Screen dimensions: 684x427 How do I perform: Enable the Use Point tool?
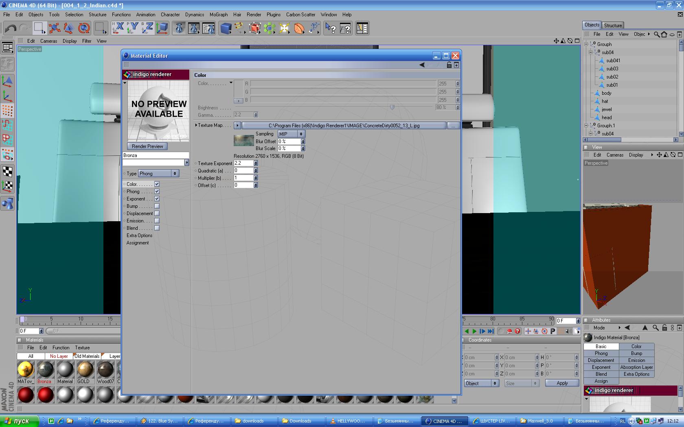coord(7,111)
